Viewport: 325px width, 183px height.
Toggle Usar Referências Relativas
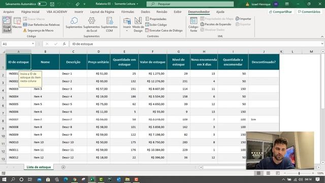tap(42, 25)
